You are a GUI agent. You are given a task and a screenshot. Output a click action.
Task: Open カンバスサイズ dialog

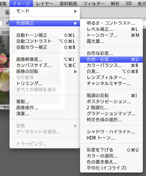(x=45, y=65)
